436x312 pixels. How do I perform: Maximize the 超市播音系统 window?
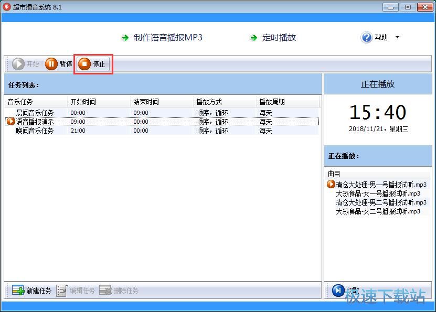(x=408, y=7)
